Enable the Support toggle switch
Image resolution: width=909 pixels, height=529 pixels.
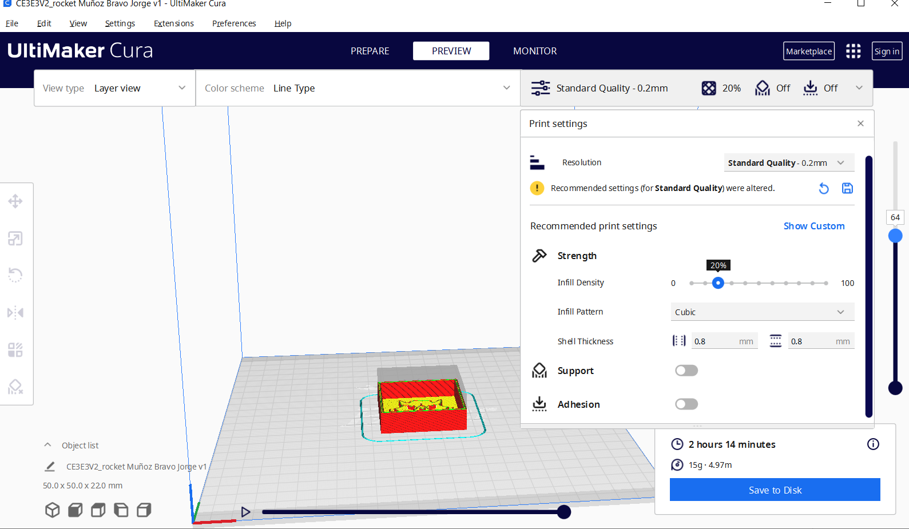point(686,371)
